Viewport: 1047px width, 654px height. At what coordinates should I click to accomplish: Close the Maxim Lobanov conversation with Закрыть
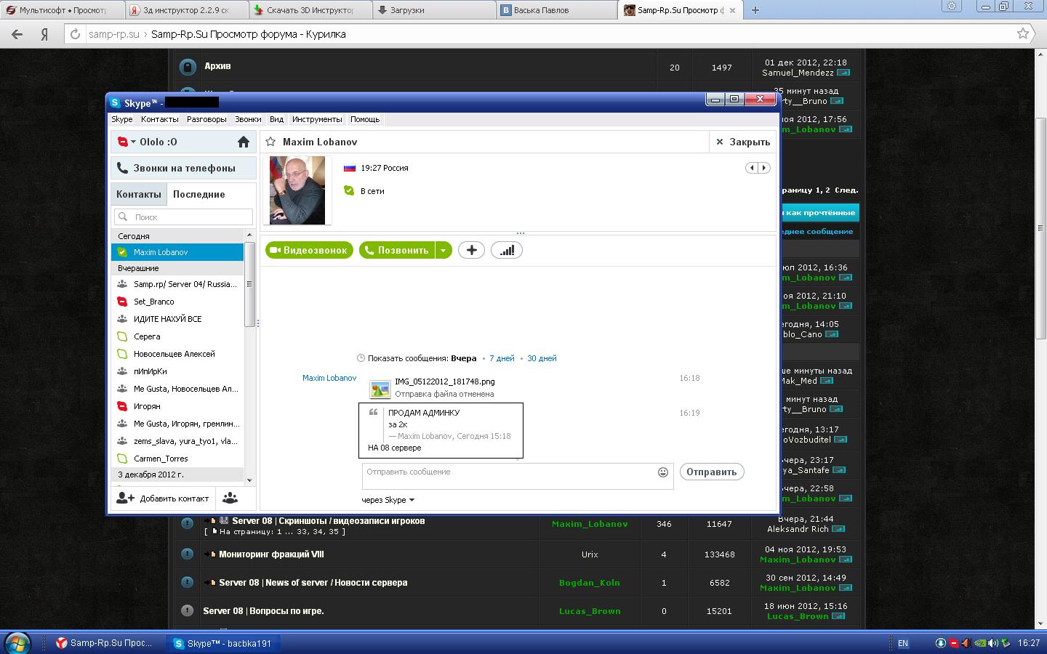point(742,142)
